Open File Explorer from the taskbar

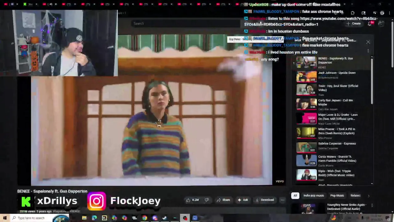coord(84,218)
